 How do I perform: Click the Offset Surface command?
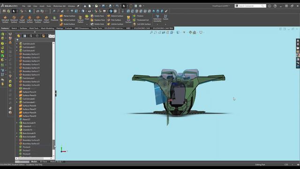(x=67, y=20)
